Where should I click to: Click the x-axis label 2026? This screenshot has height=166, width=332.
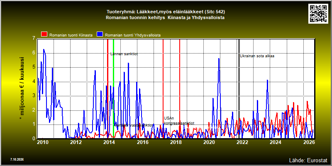pos(308,142)
